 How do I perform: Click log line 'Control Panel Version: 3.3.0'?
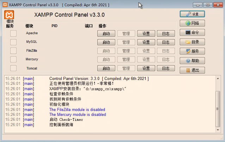coord(99,79)
